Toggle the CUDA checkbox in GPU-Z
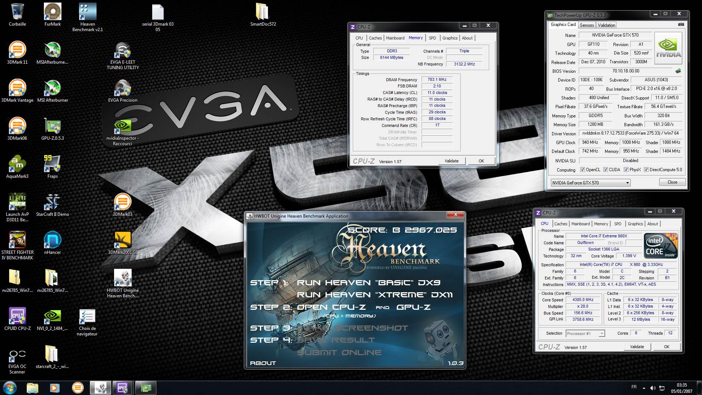 tap(606, 170)
